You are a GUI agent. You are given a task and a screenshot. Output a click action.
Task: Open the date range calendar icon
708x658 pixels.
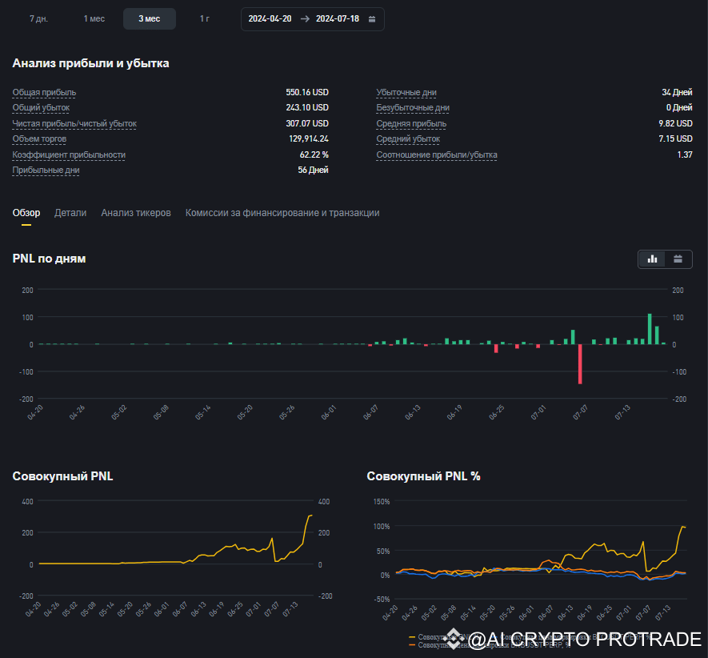pos(372,19)
